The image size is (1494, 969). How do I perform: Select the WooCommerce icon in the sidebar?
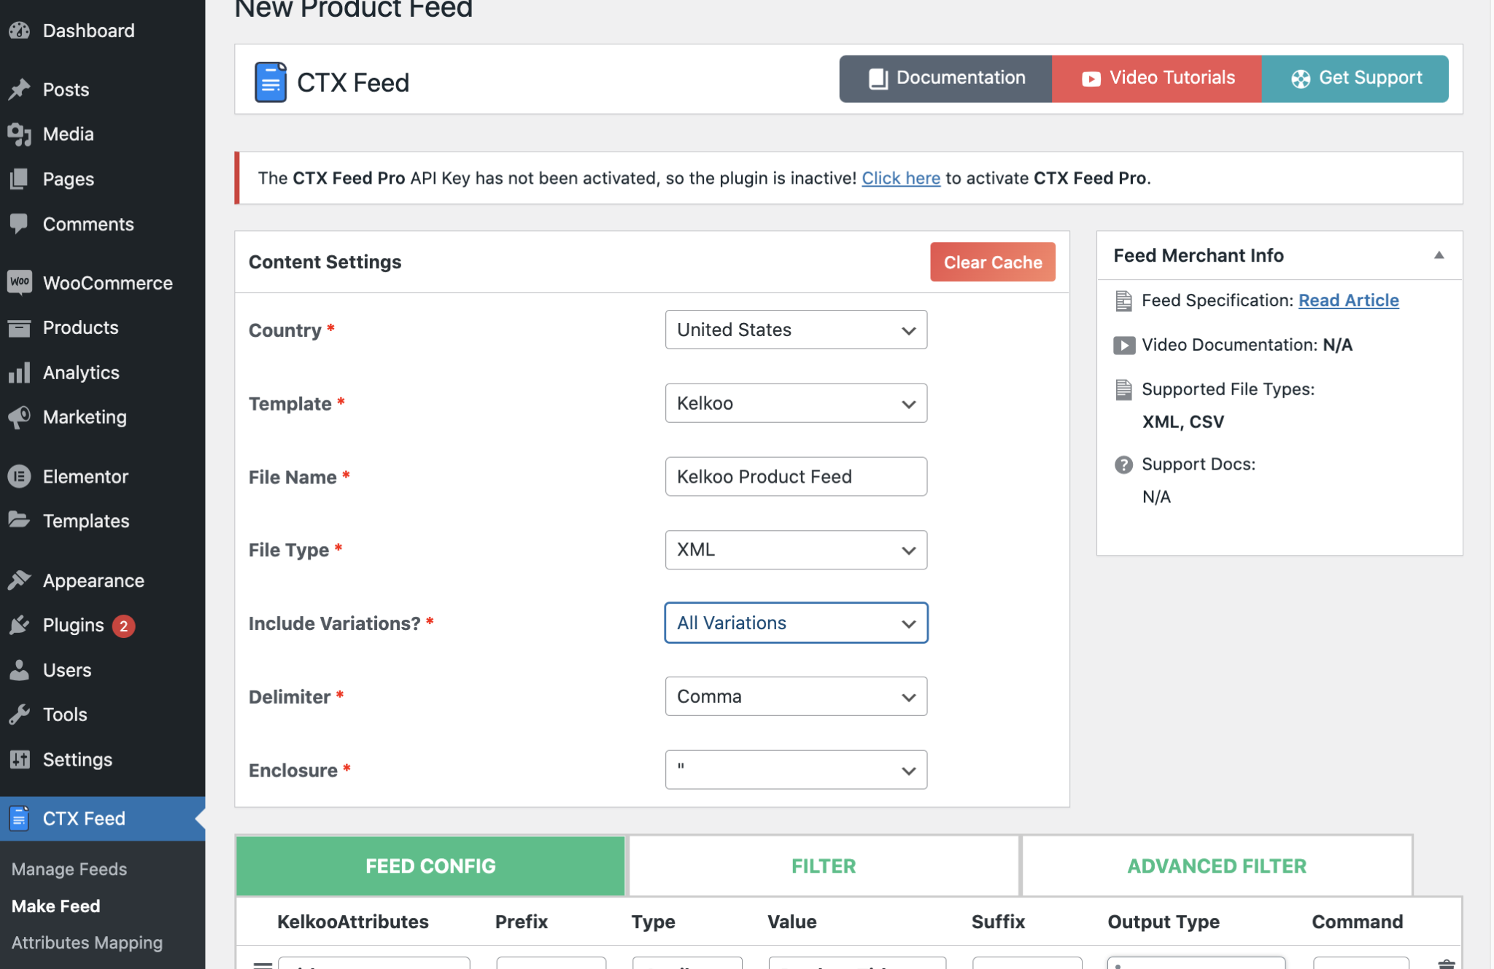[x=20, y=282]
